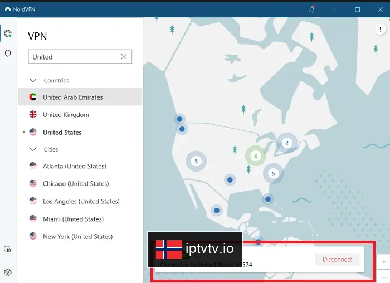Click the United Kingdom flag icon
Image resolution: width=390 pixels, height=283 pixels.
33,114
